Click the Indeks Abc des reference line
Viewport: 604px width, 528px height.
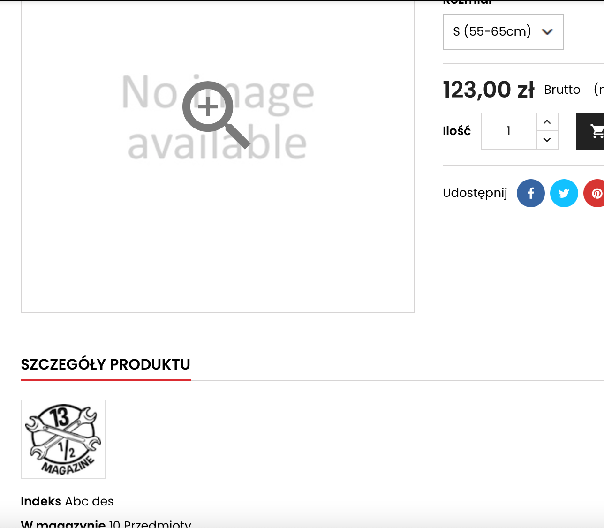point(67,501)
